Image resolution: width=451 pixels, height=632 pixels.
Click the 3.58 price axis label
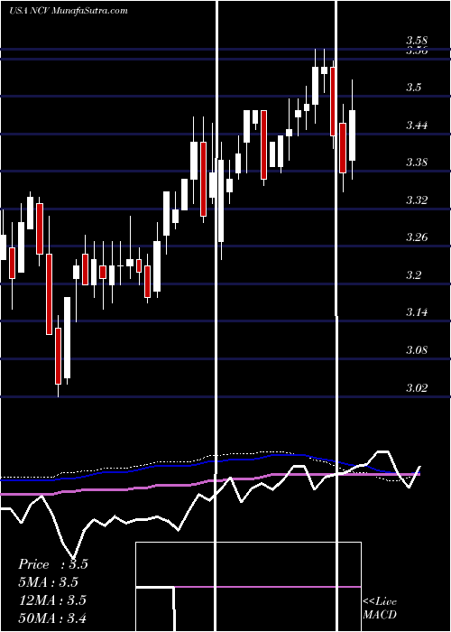417,41
